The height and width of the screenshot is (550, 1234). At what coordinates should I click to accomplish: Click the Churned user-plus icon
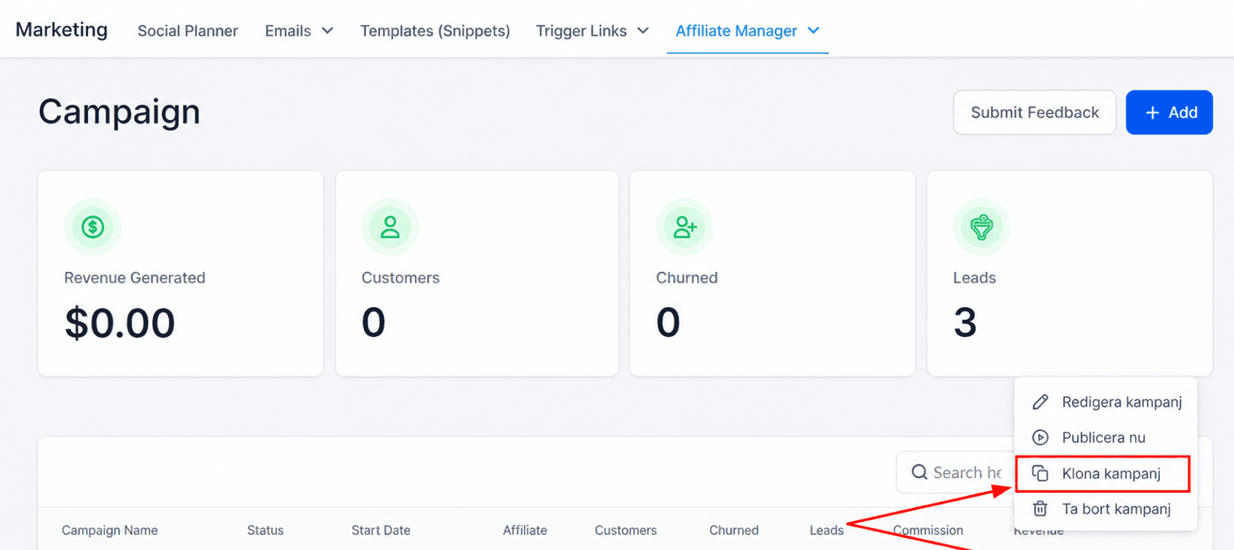685,227
